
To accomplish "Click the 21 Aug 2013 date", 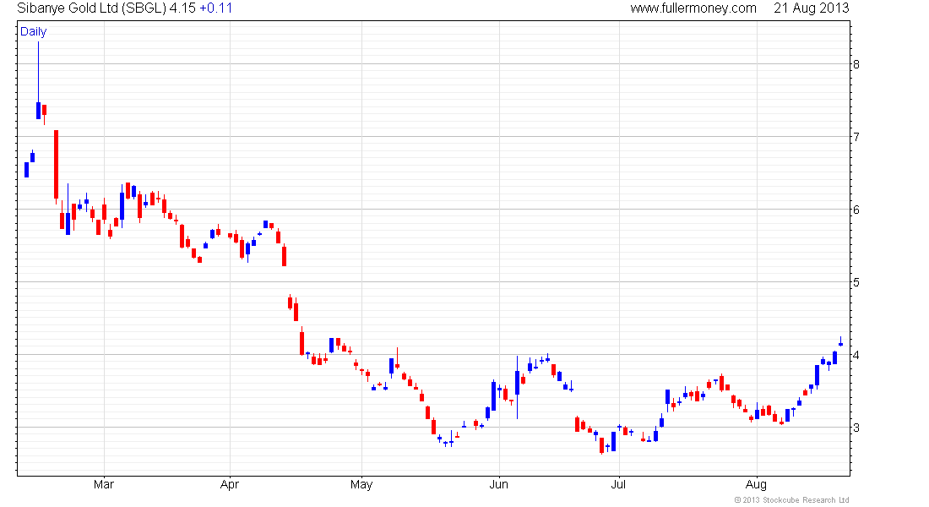I will [x=811, y=8].
